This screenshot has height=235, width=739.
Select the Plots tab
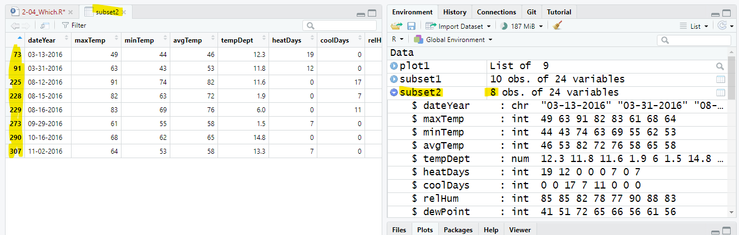[x=425, y=229]
